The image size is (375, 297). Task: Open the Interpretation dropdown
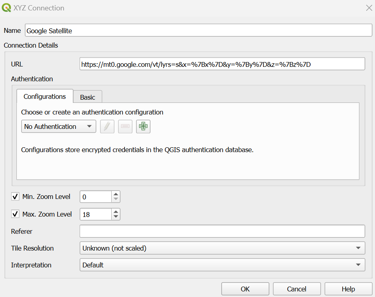pos(222,265)
